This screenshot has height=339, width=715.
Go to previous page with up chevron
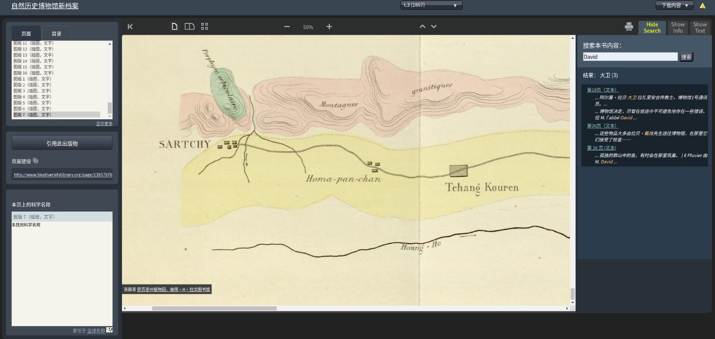point(422,27)
